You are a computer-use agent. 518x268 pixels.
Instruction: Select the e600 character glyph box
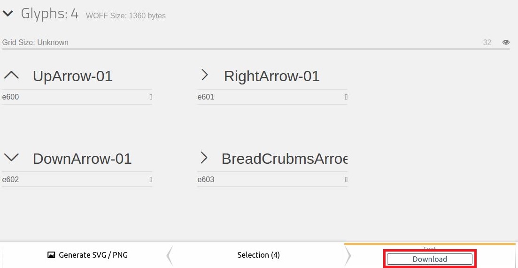click(x=151, y=97)
